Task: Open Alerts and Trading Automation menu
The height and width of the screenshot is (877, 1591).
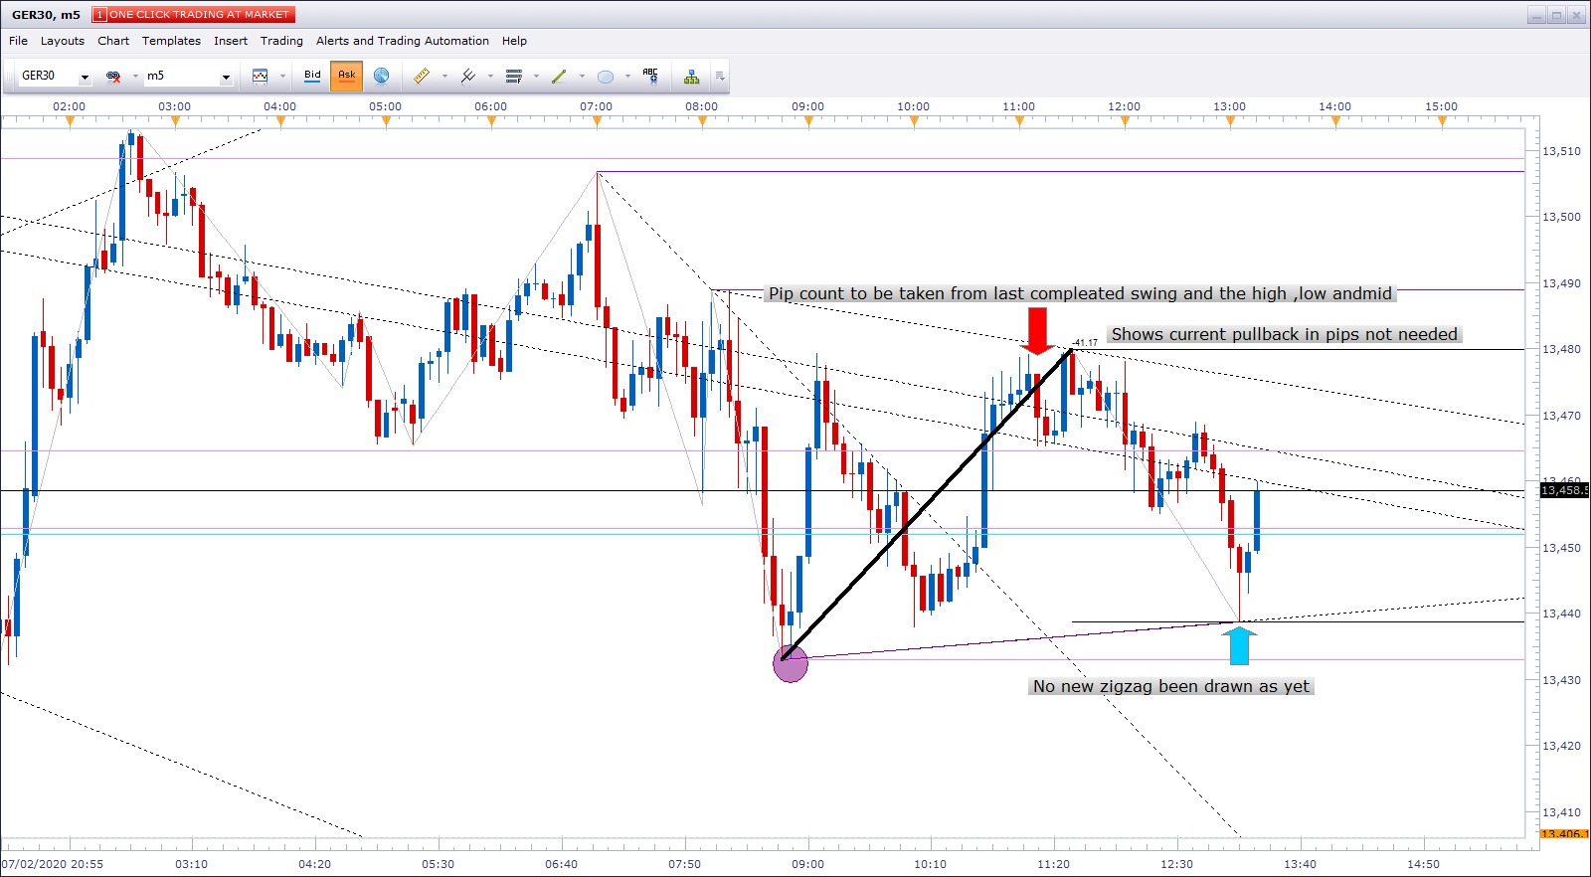Action: (x=403, y=41)
